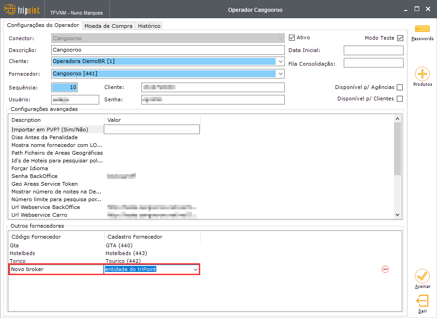Enable Disponível p/ Agências checkbox

400,87
